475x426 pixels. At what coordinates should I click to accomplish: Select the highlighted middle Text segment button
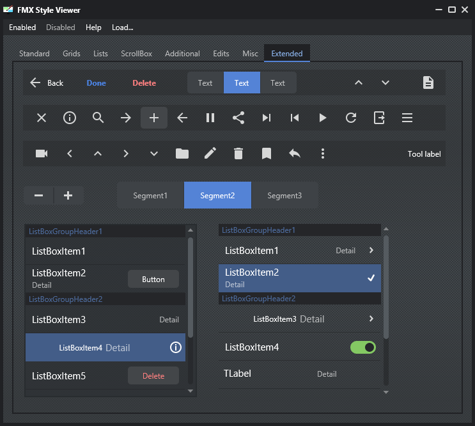click(x=242, y=83)
